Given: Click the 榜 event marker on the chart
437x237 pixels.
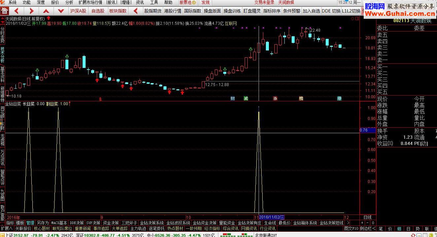Looking at the screenshot, I should coord(301,98).
